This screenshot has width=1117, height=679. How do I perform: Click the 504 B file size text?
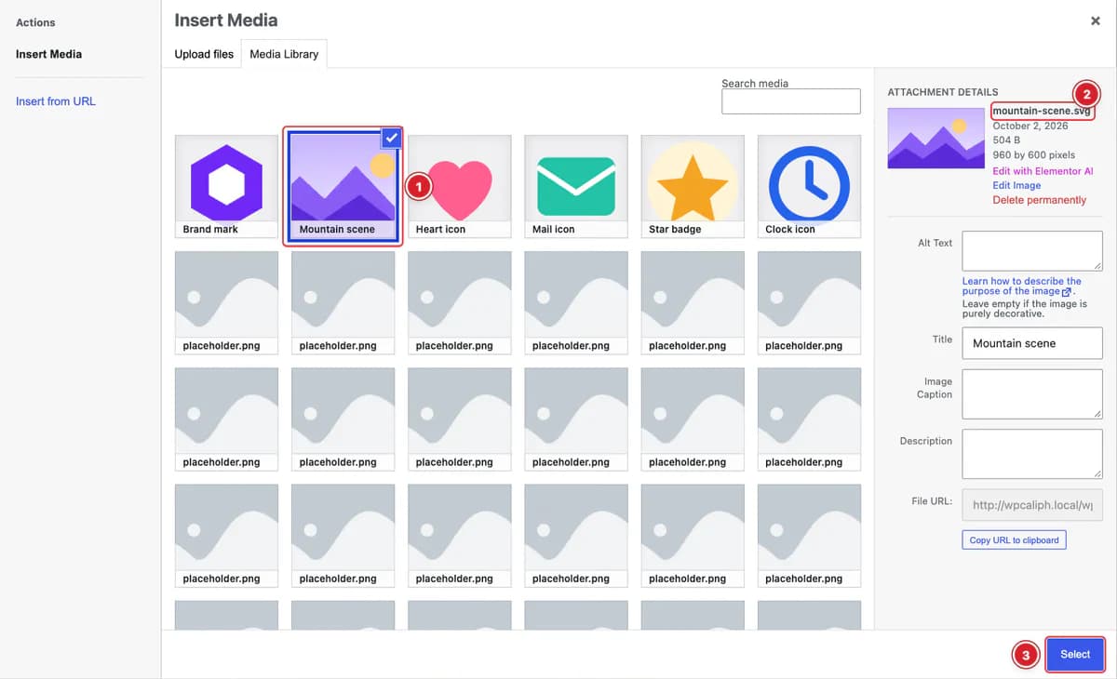pyautogui.click(x=1007, y=140)
